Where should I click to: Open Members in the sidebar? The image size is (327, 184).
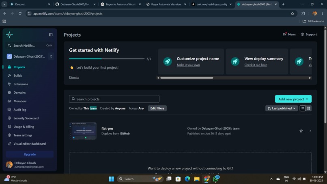(20, 101)
